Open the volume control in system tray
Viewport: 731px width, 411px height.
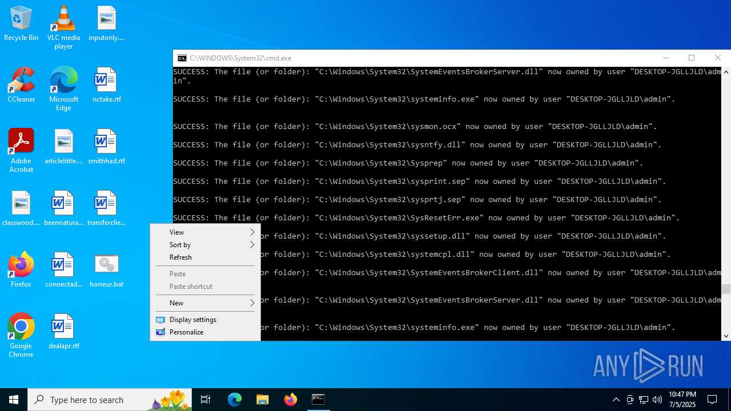[x=657, y=400]
